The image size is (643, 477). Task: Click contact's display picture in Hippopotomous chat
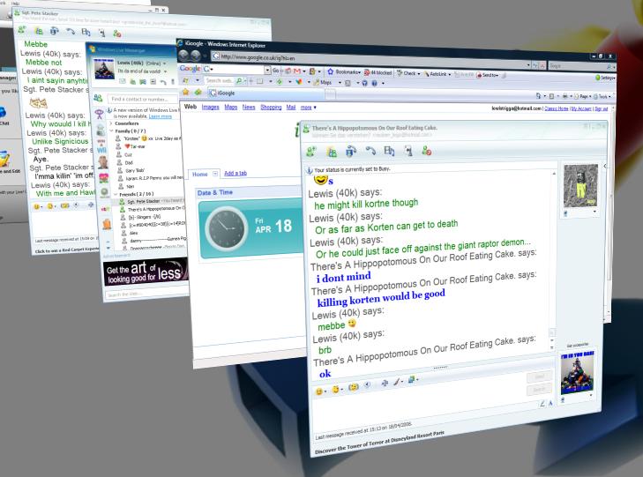[580, 186]
